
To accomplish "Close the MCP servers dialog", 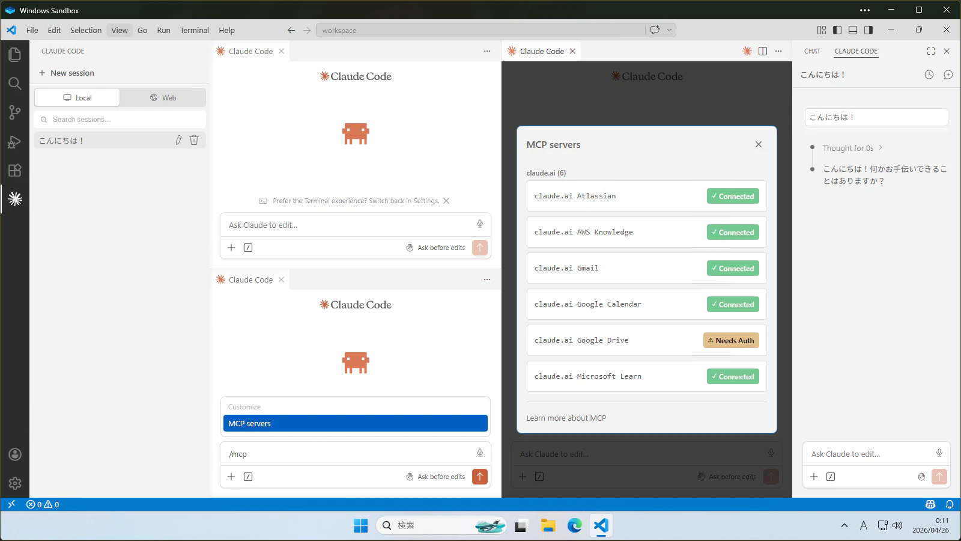I will pyautogui.click(x=759, y=144).
